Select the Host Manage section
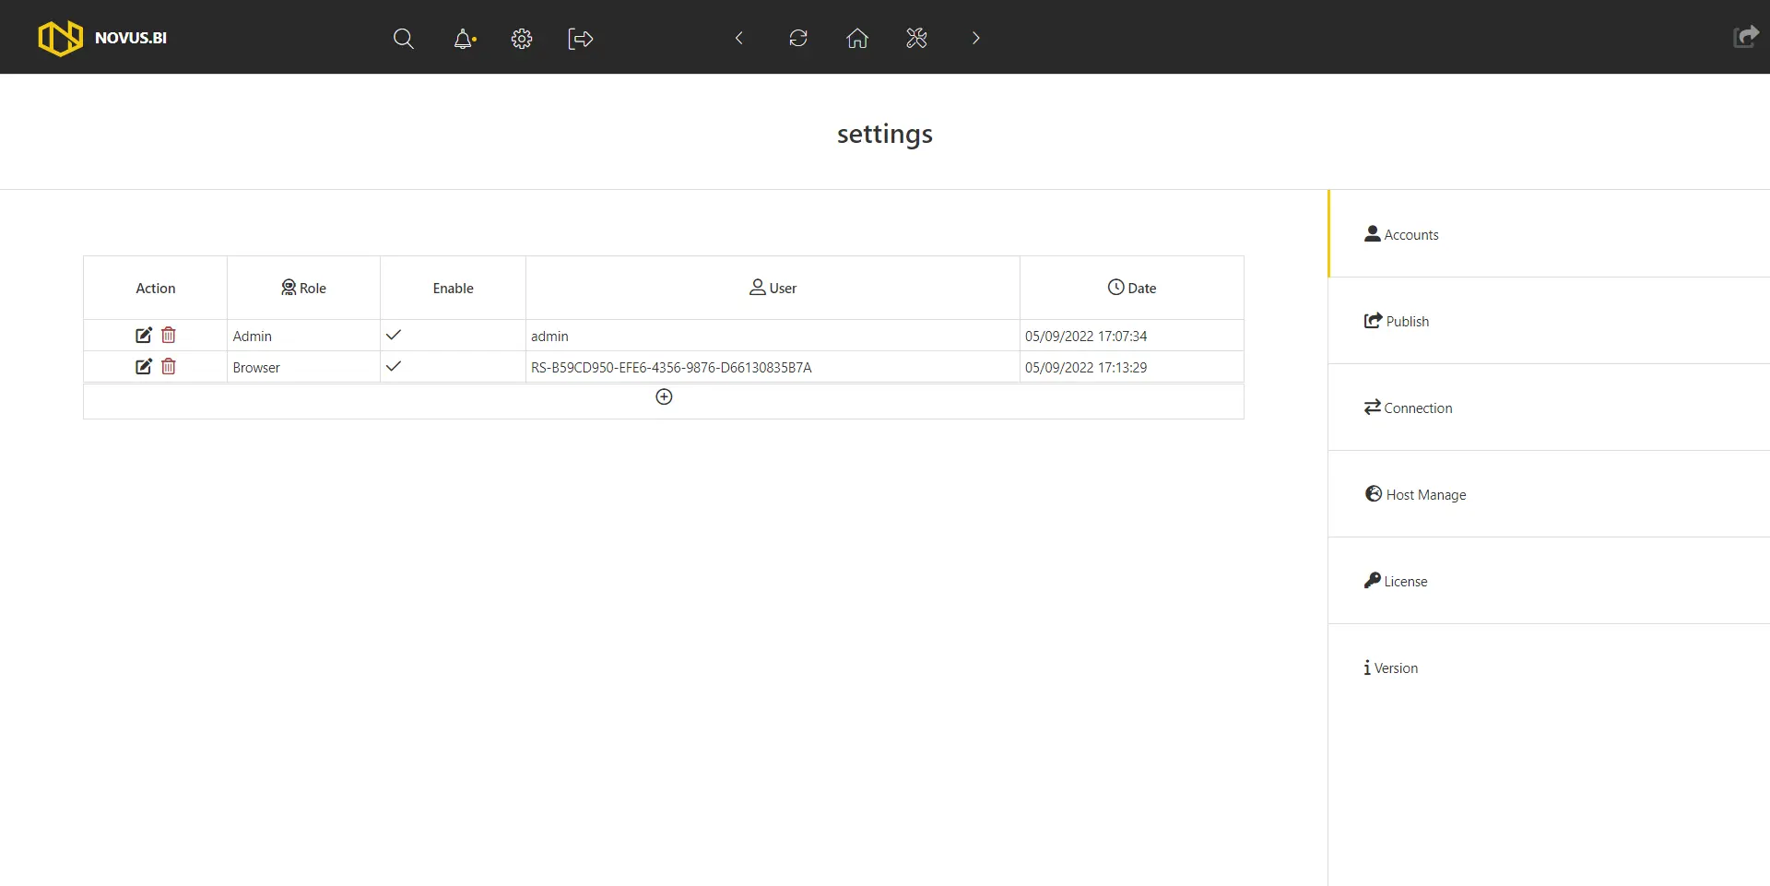 (1416, 494)
